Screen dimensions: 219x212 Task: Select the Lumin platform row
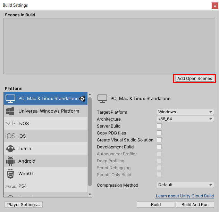pos(46,148)
